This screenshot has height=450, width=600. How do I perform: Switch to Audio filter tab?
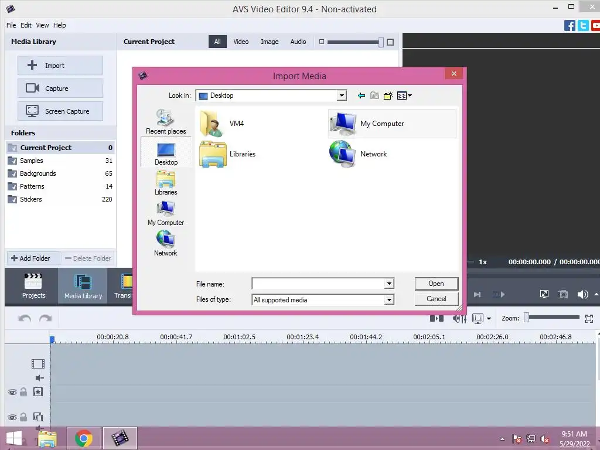tap(298, 42)
